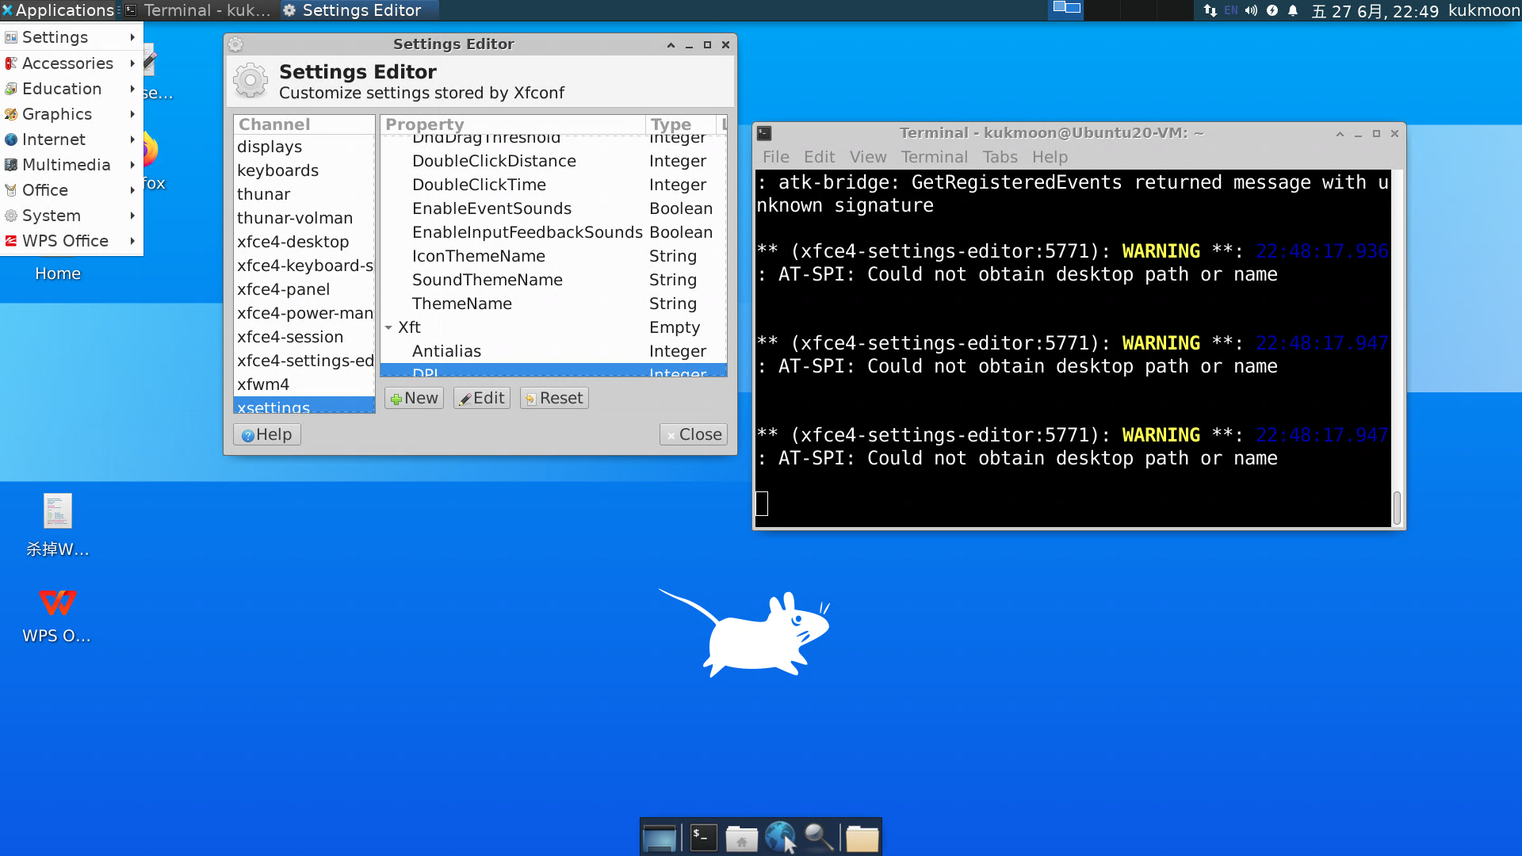Open WPS Office desktop shortcut
This screenshot has width=1522, height=856.
coord(57,616)
